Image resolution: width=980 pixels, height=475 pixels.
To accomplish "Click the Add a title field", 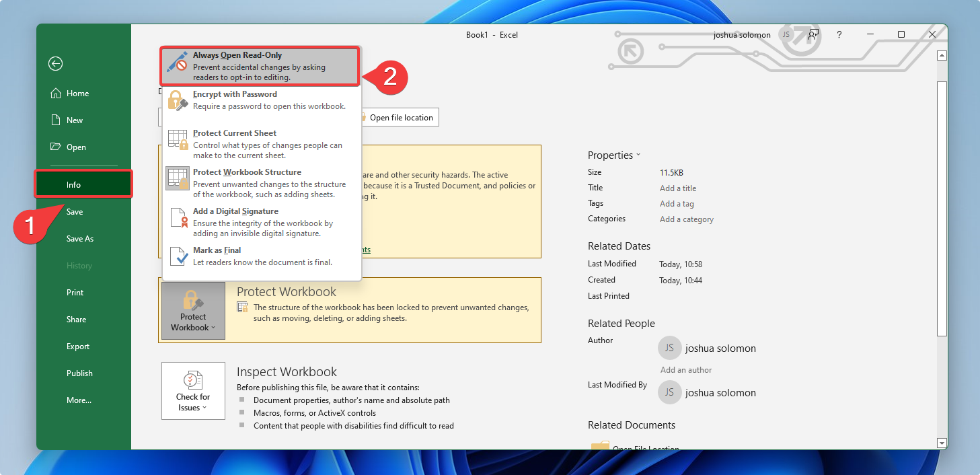I will [x=678, y=188].
